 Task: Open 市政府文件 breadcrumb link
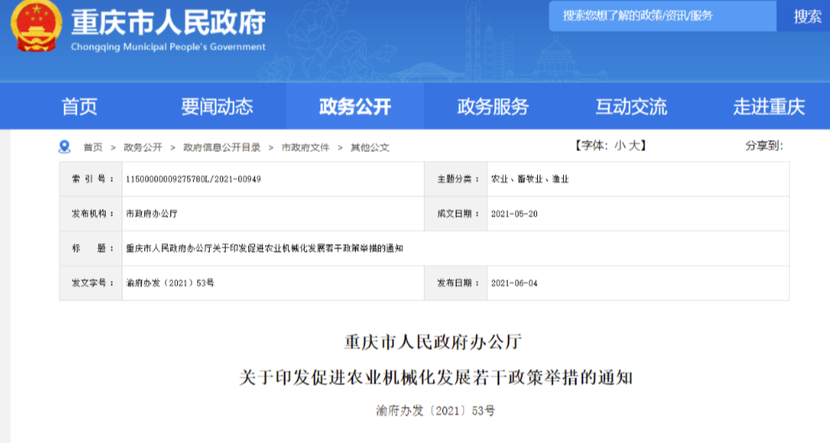pyautogui.click(x=305, y=147)
